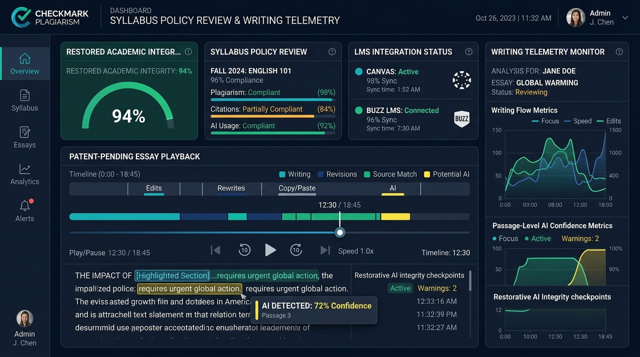
Task: Expand the admin account menu chevron
Action: tap(625, 18)
